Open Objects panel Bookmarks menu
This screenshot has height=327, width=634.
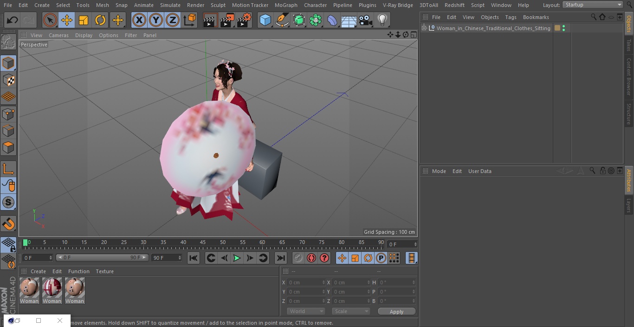536,17
